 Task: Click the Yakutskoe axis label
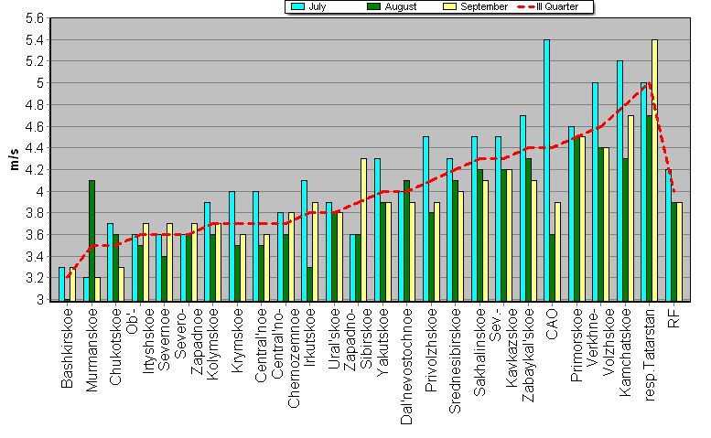point(382,342)
